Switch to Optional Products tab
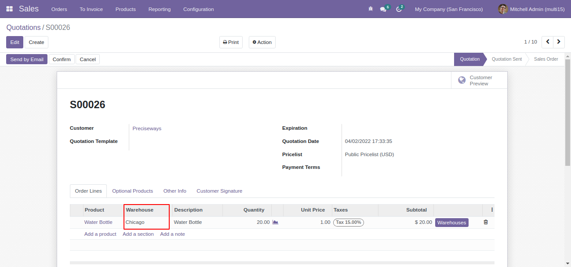This screenshot has height=267, width=571. [133, 191]
